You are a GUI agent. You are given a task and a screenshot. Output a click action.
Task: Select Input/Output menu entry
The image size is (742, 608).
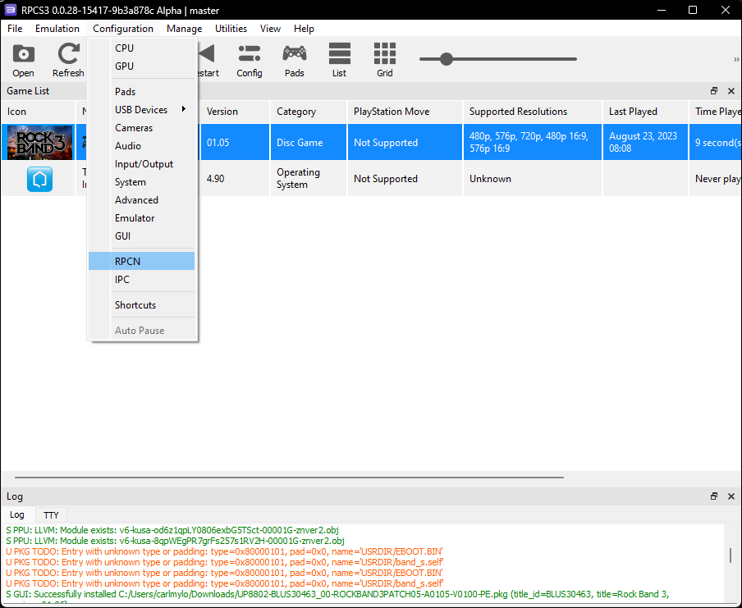141,164
